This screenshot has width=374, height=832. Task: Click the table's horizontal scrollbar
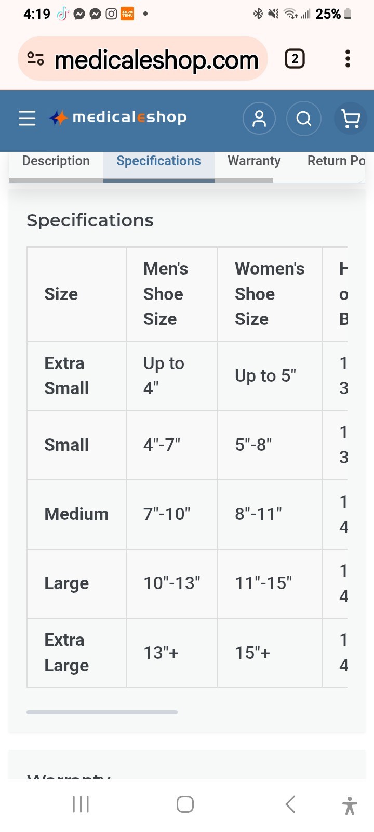102,712
